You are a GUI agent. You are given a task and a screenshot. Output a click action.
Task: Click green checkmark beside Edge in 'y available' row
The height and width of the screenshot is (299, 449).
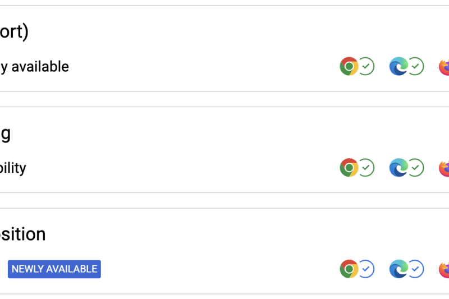(x=415, y=66)
